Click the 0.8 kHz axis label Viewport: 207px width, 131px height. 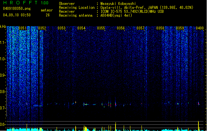tap(3, 92)
